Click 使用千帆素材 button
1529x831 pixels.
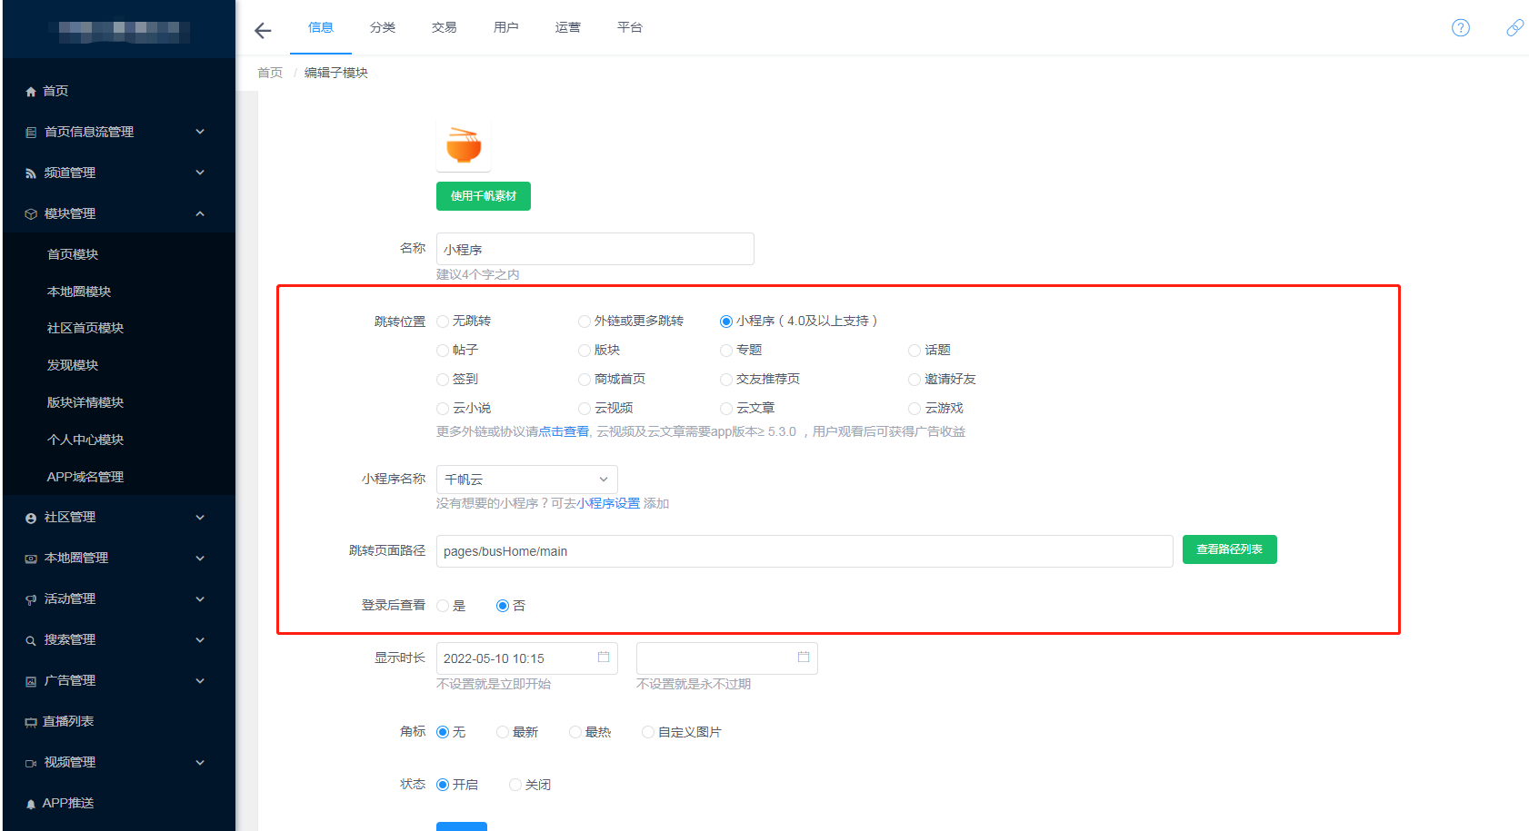point(484,196)
